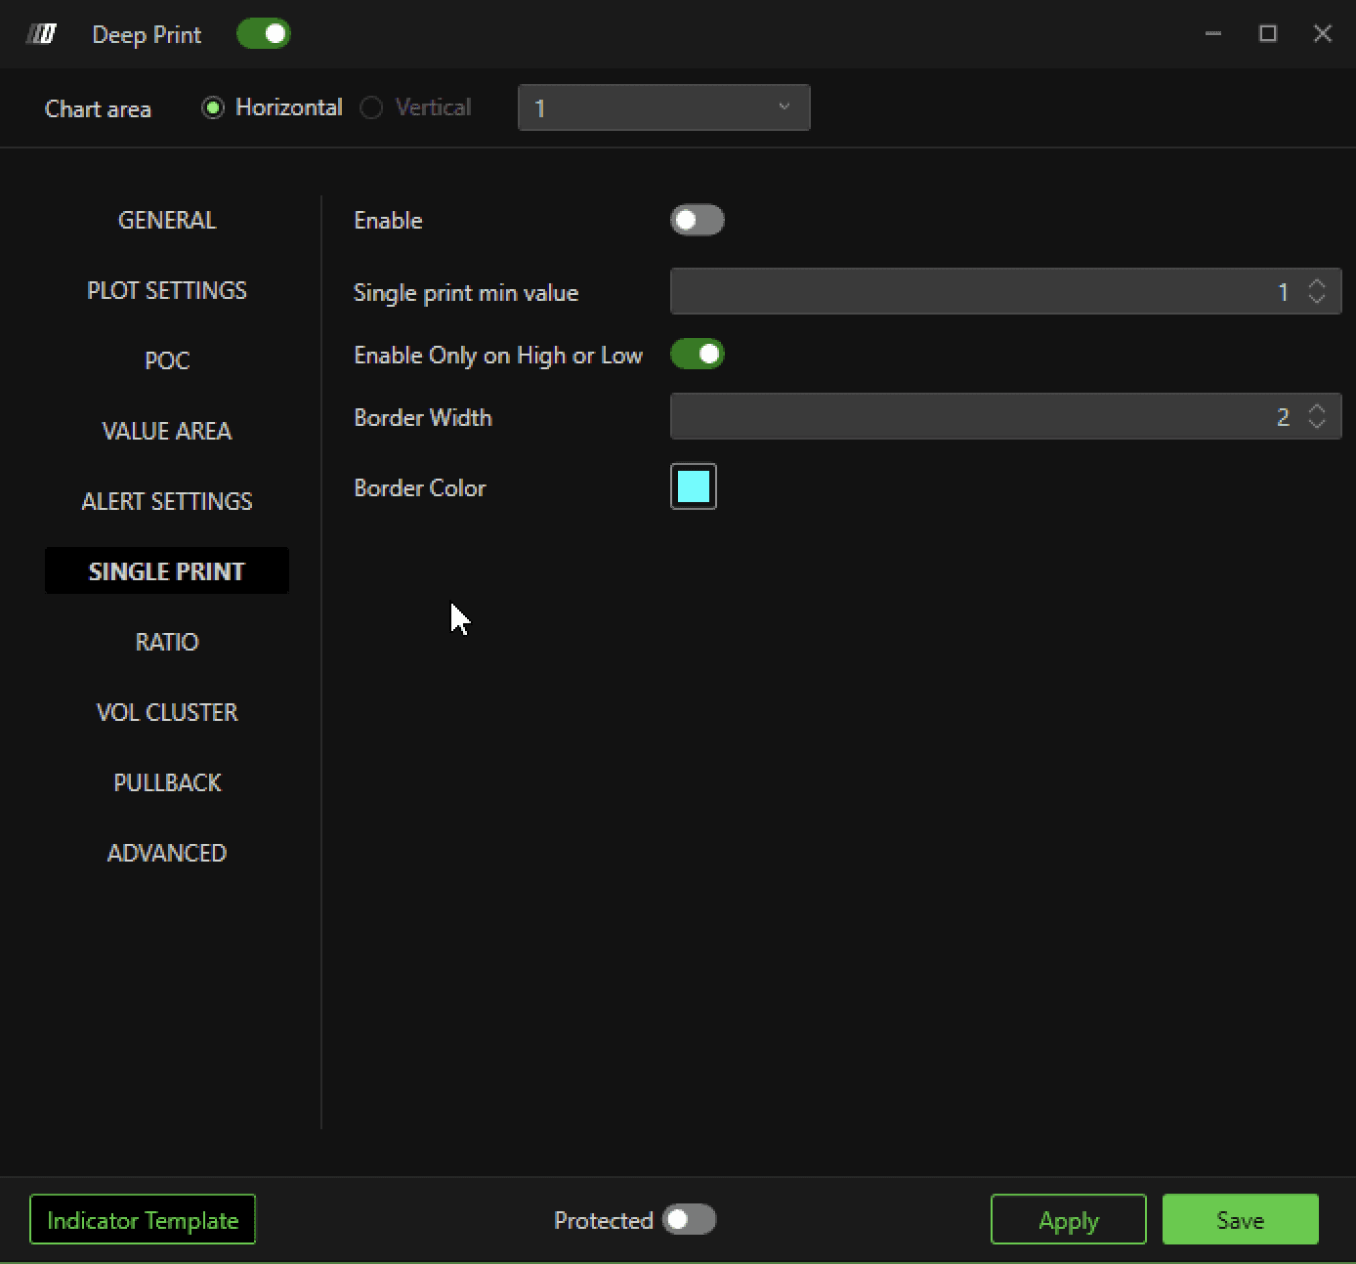
Task: Go to the VALUE AREA section
Action: 167,431
